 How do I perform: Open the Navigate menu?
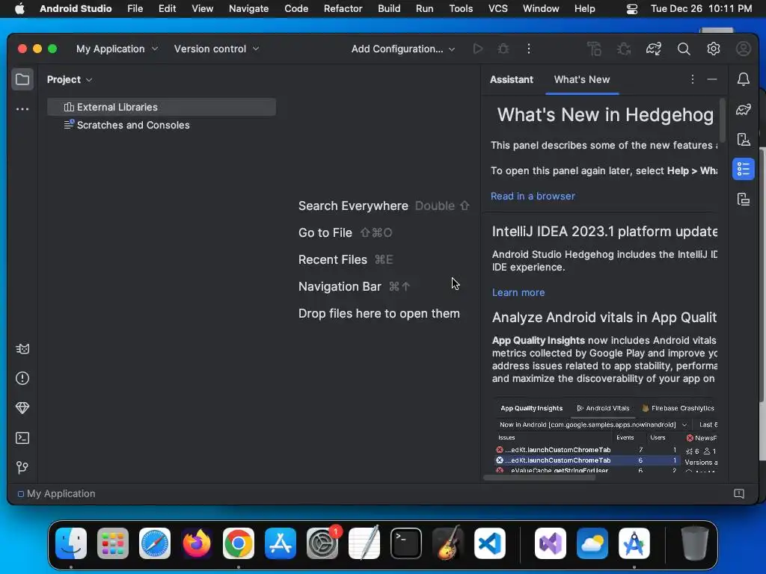point(248,8)
